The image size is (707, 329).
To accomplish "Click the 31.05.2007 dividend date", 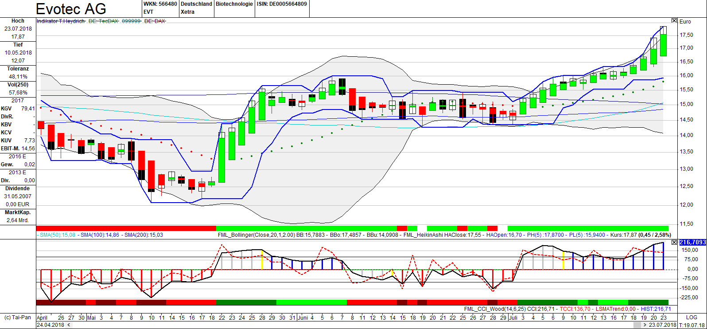I will 18,196.
